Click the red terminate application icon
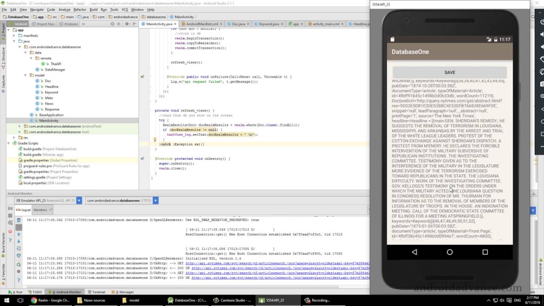 pyautogui.click(x=10, y=232)
